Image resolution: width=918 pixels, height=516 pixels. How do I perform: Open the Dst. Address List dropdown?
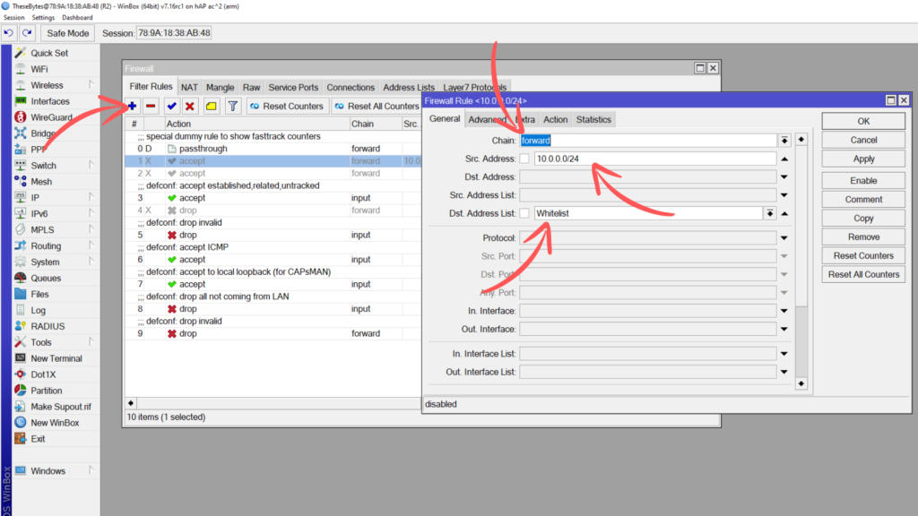click(768, 213)
